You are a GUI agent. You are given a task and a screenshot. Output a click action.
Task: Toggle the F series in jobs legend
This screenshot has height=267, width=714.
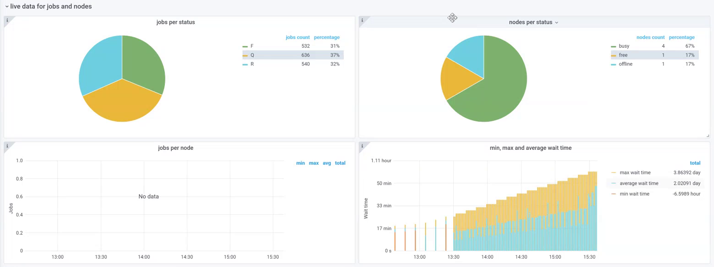[x=252, y=46]
